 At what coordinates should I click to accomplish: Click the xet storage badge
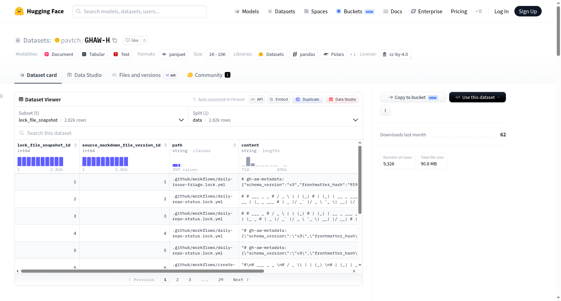pyautogui.click(x=171, y=75)
